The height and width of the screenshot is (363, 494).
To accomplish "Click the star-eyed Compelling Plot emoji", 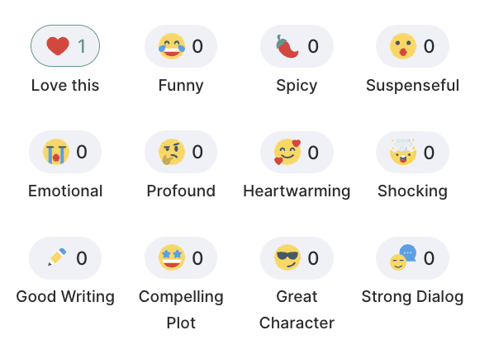I will point(172,257).
